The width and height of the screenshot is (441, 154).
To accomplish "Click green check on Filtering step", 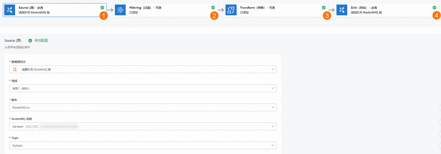I will 213,8.
